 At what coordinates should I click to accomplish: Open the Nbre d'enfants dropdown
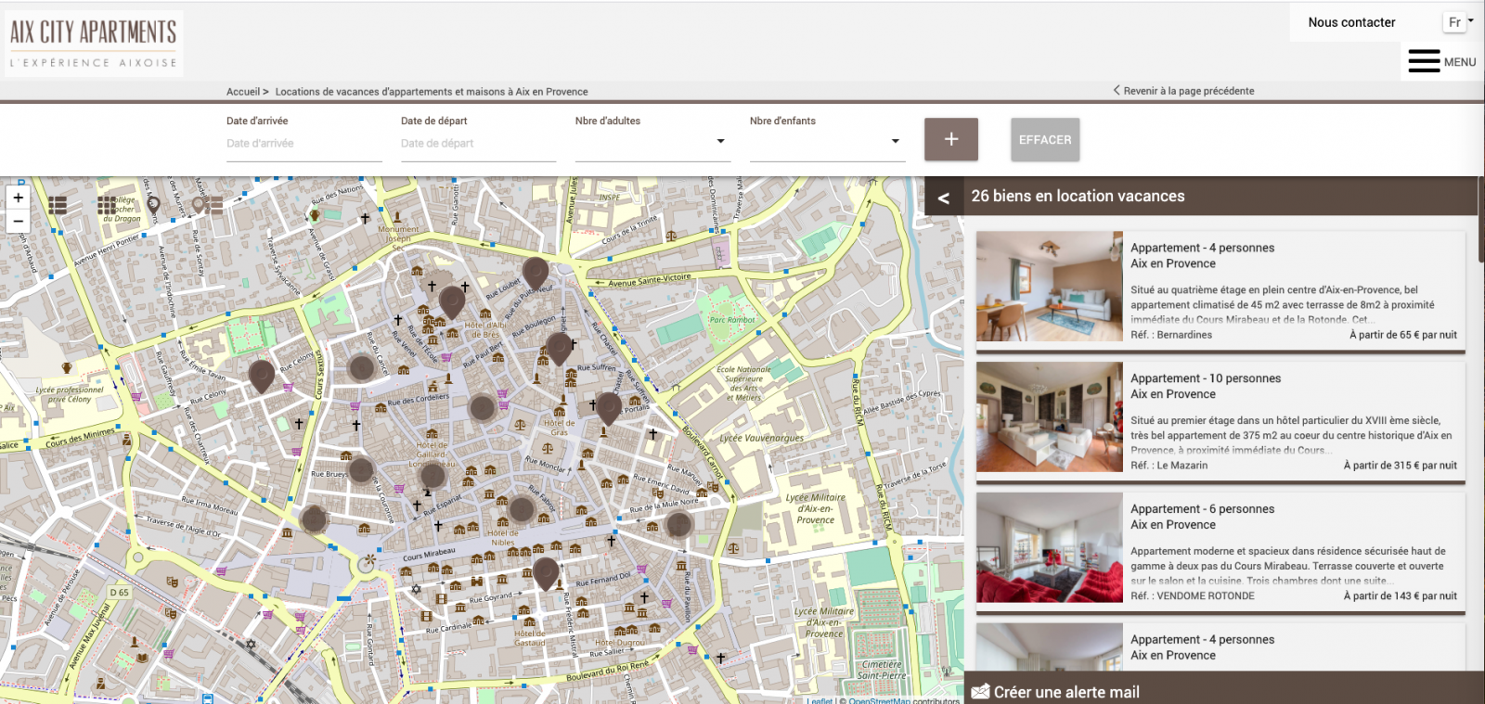pos(827,143)
